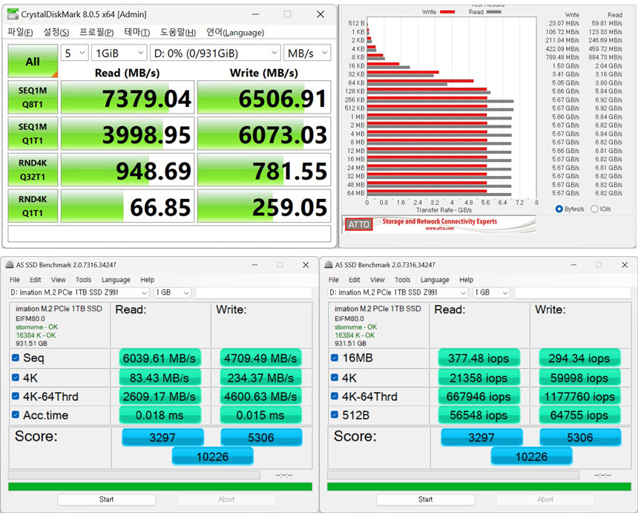Click app icon of AS SSD window showing iops
638x516 pixels.
(x=329, y=265)
